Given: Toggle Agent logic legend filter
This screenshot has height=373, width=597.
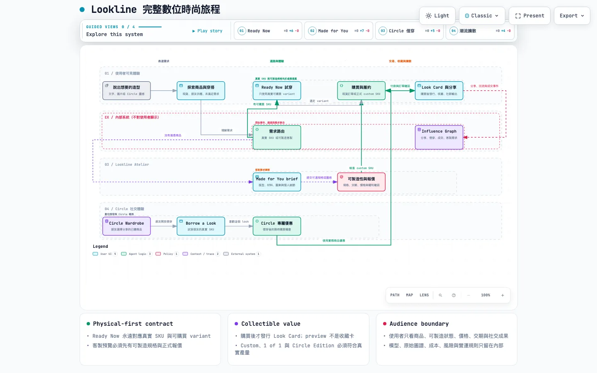Looking at the screenshot, I should pos(136,254).
